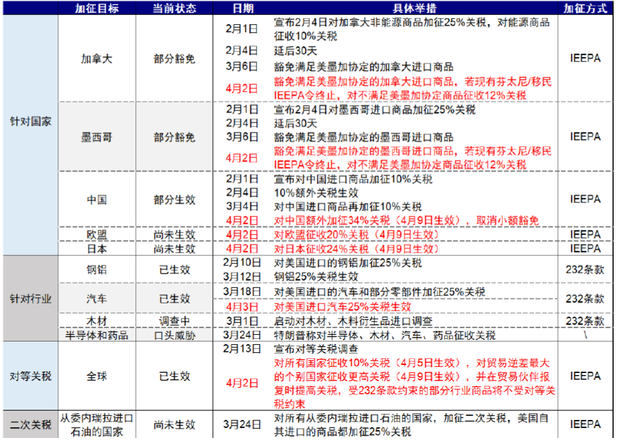Click the 当前状态 column header

tap(174, 8)
